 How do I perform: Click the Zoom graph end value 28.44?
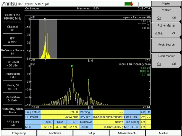[x=146, y=107]
